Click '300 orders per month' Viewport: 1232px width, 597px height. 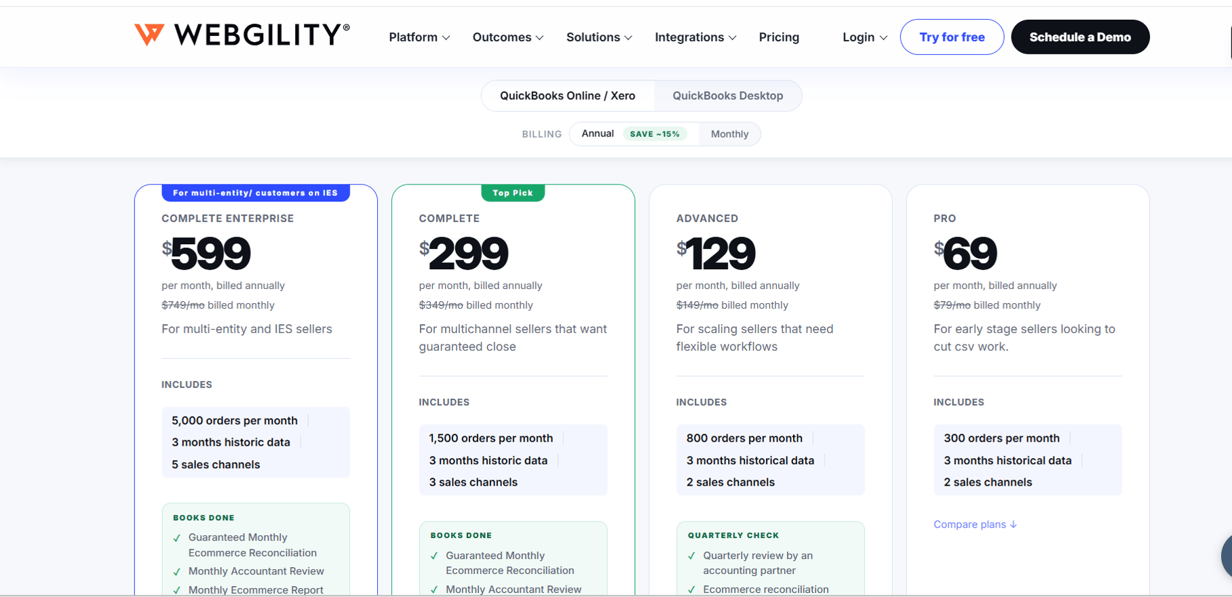click(1001, 438)
